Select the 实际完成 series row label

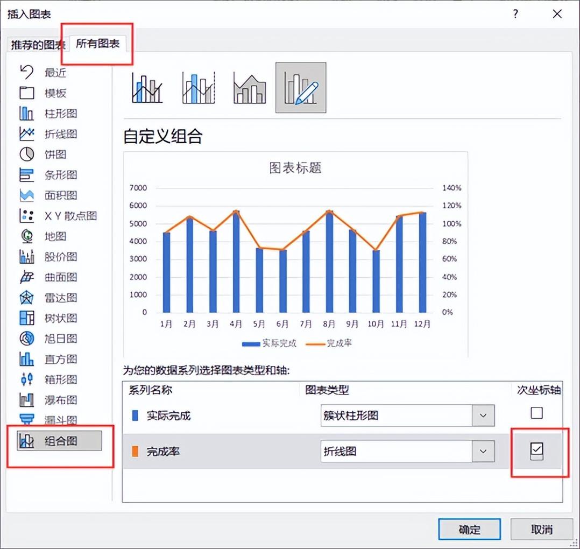pos(168,416)
